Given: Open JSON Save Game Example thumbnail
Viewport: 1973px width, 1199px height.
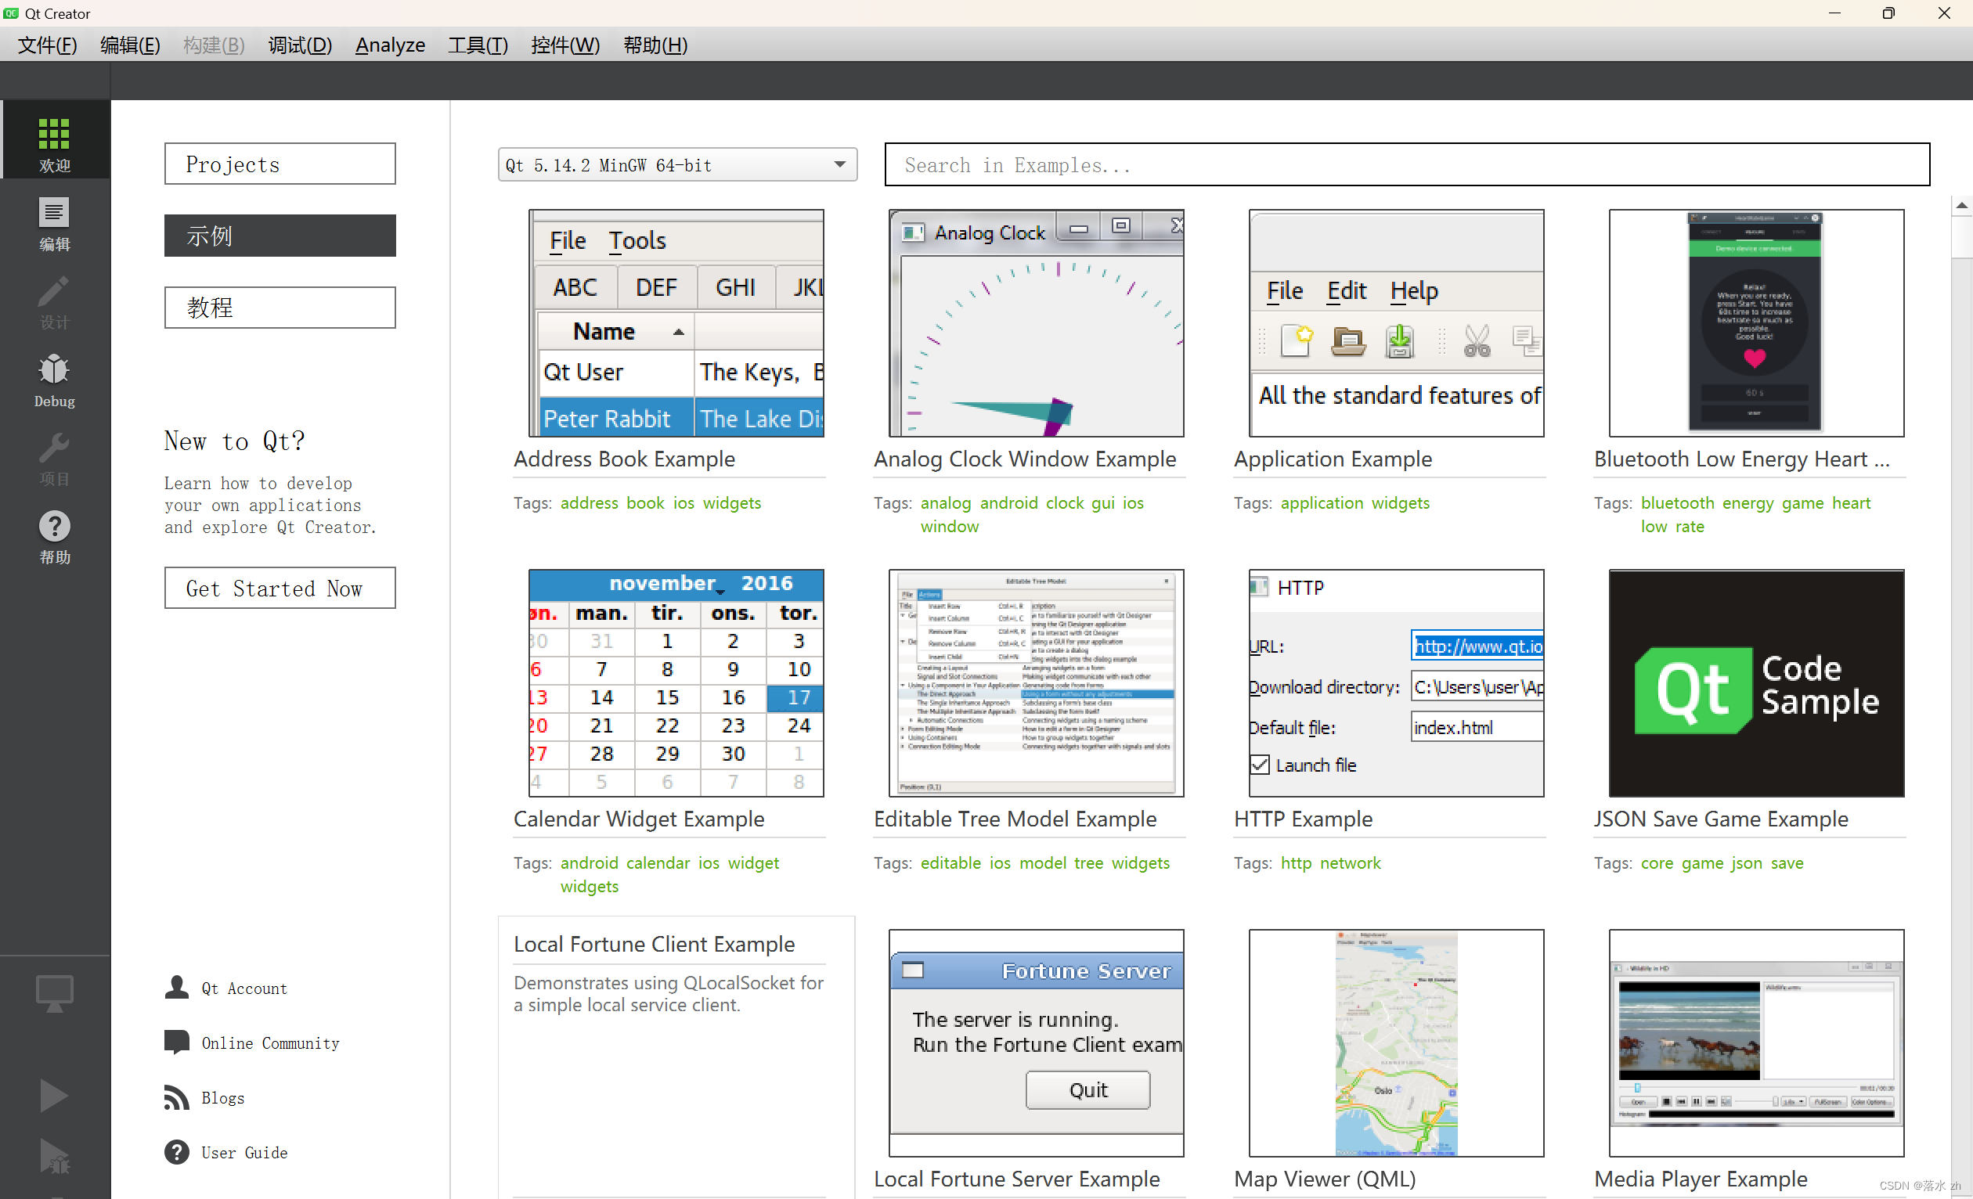Looking at the screenshot, I should tap(1756, 682).
